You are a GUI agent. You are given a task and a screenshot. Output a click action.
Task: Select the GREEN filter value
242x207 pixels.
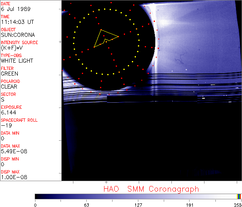pyautogui.click(x=9, y=74)
